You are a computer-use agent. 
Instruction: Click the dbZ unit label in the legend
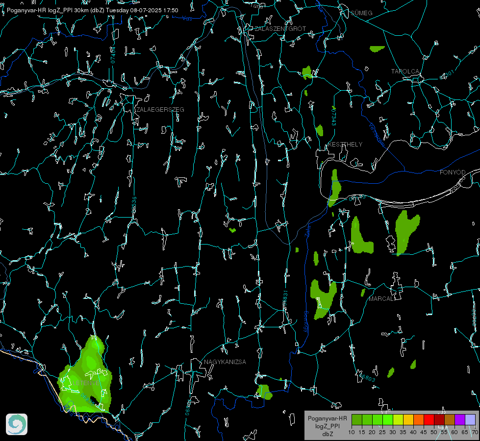click(x=327, y=434)
